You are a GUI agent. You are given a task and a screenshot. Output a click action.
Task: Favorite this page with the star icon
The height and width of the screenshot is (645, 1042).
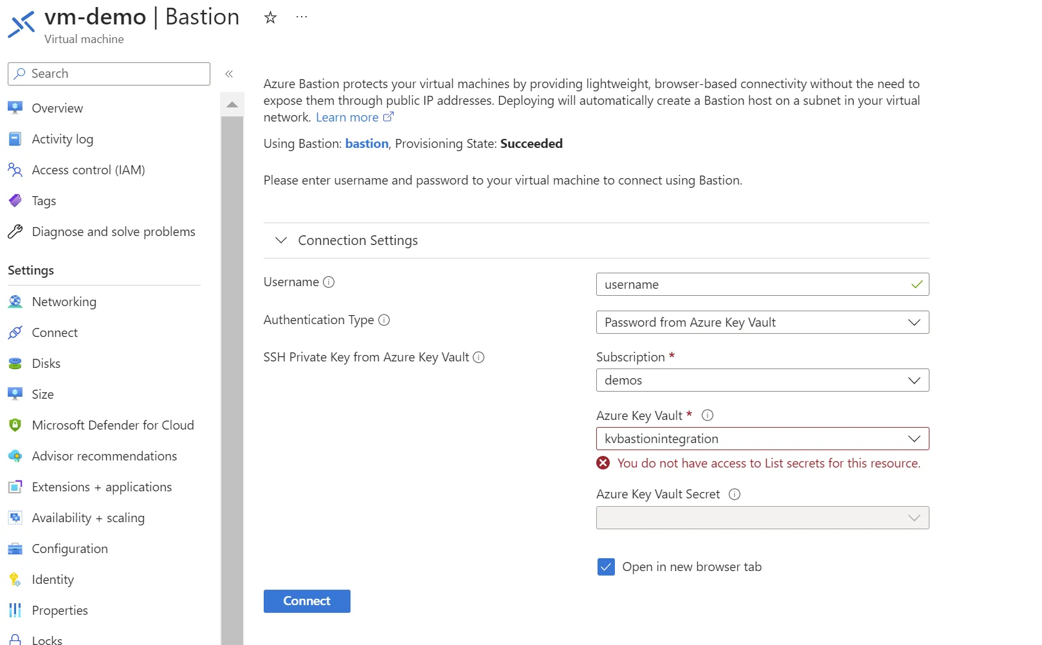click(x=270, y=17)
